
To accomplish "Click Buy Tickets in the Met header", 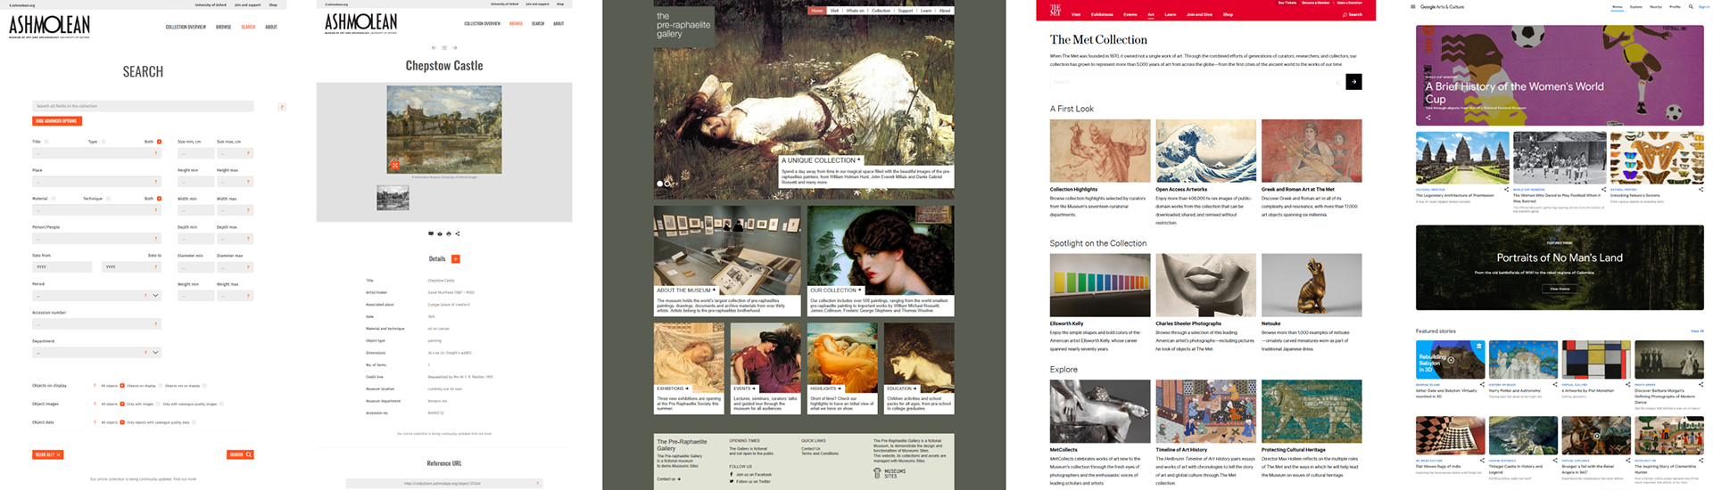I will tap(1287, 3).
